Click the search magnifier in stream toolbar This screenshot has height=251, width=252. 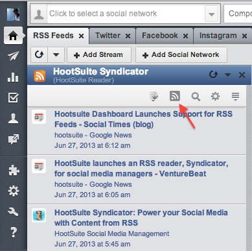pyautogui.click(x=196, y=97)
